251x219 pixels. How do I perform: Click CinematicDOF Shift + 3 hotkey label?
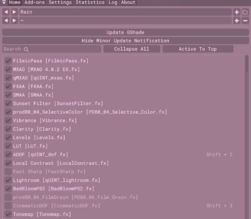[x=219, y=206]
